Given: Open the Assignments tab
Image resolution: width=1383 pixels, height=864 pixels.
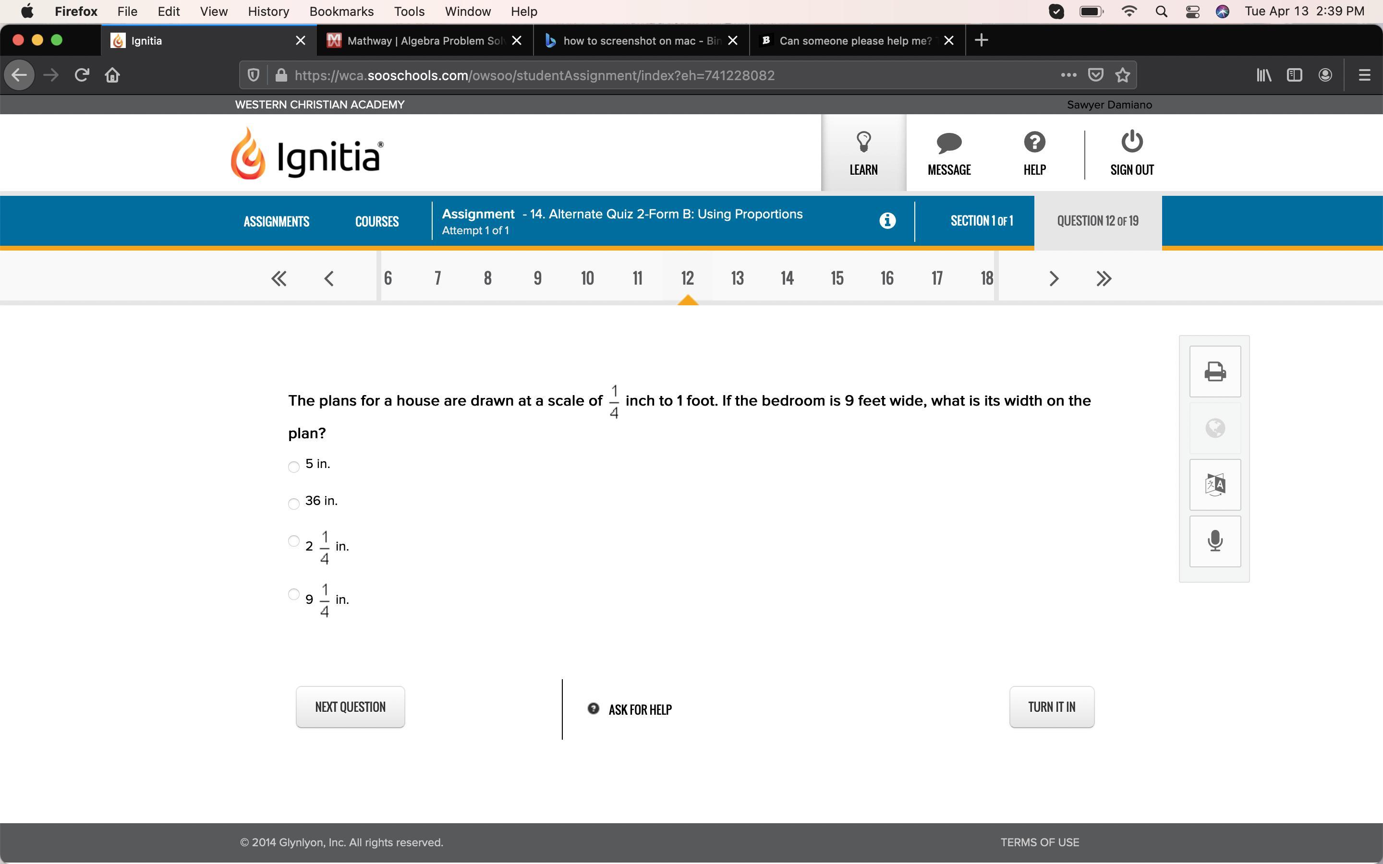Looking at the screenshot, I should pos(276,222).
